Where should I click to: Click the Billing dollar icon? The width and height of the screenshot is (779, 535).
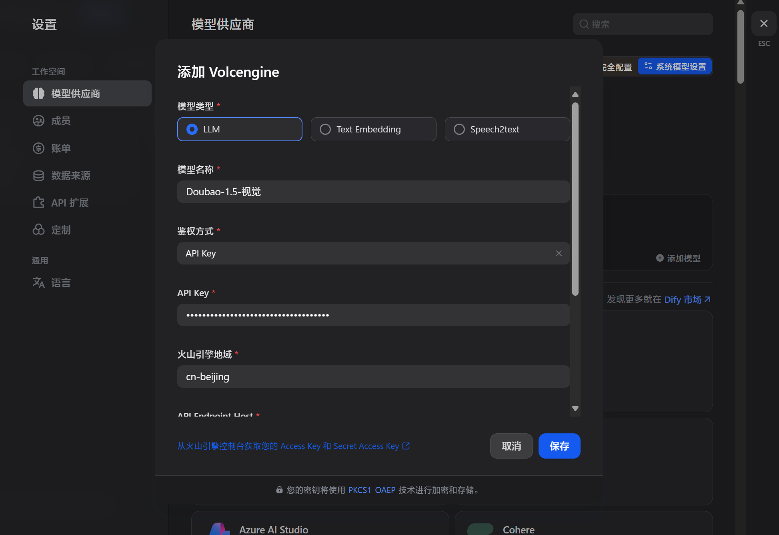tap(38, 148)
